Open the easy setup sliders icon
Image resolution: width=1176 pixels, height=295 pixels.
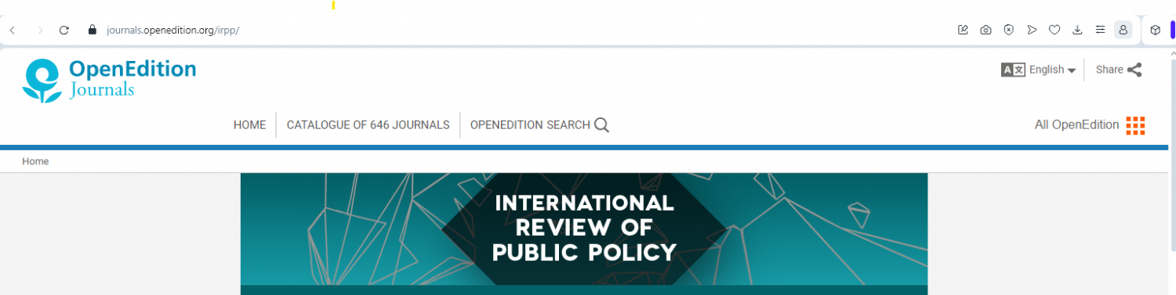point(1100,30)
